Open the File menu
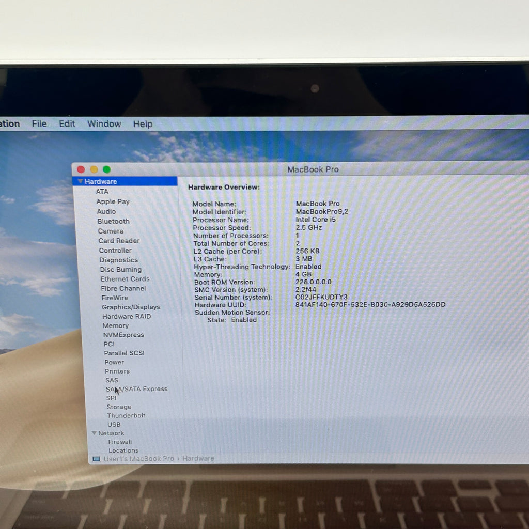The height and width of the screenshot is (529, 529). pos(39,124)
